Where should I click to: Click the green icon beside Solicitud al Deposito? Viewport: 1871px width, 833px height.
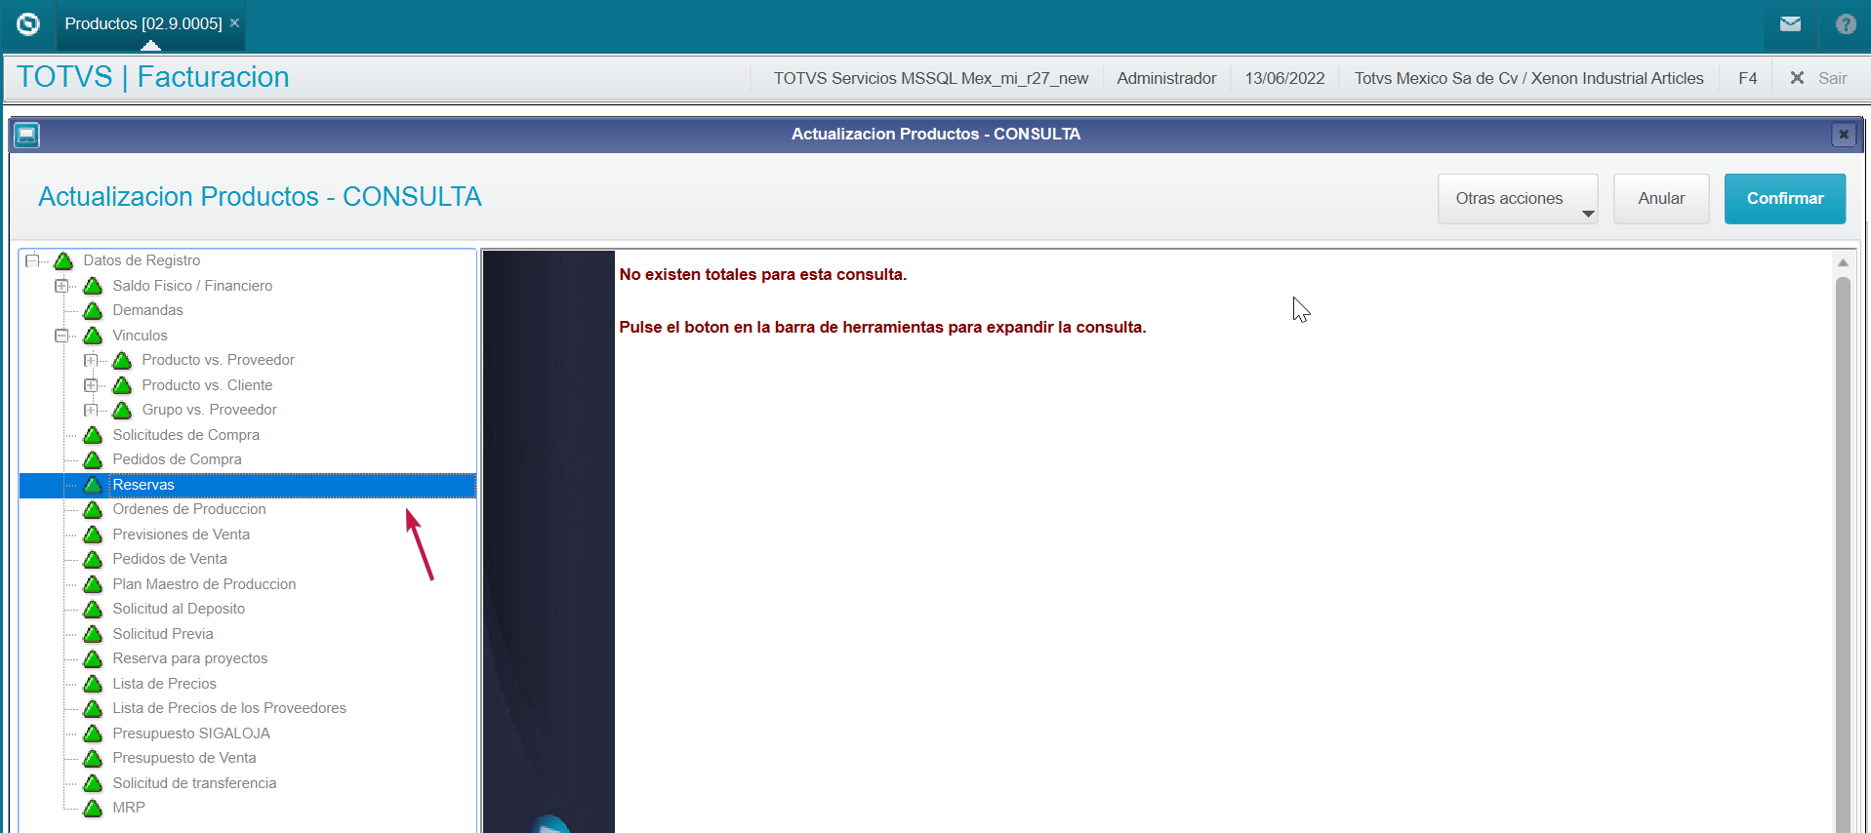click(x=93, y=609)
